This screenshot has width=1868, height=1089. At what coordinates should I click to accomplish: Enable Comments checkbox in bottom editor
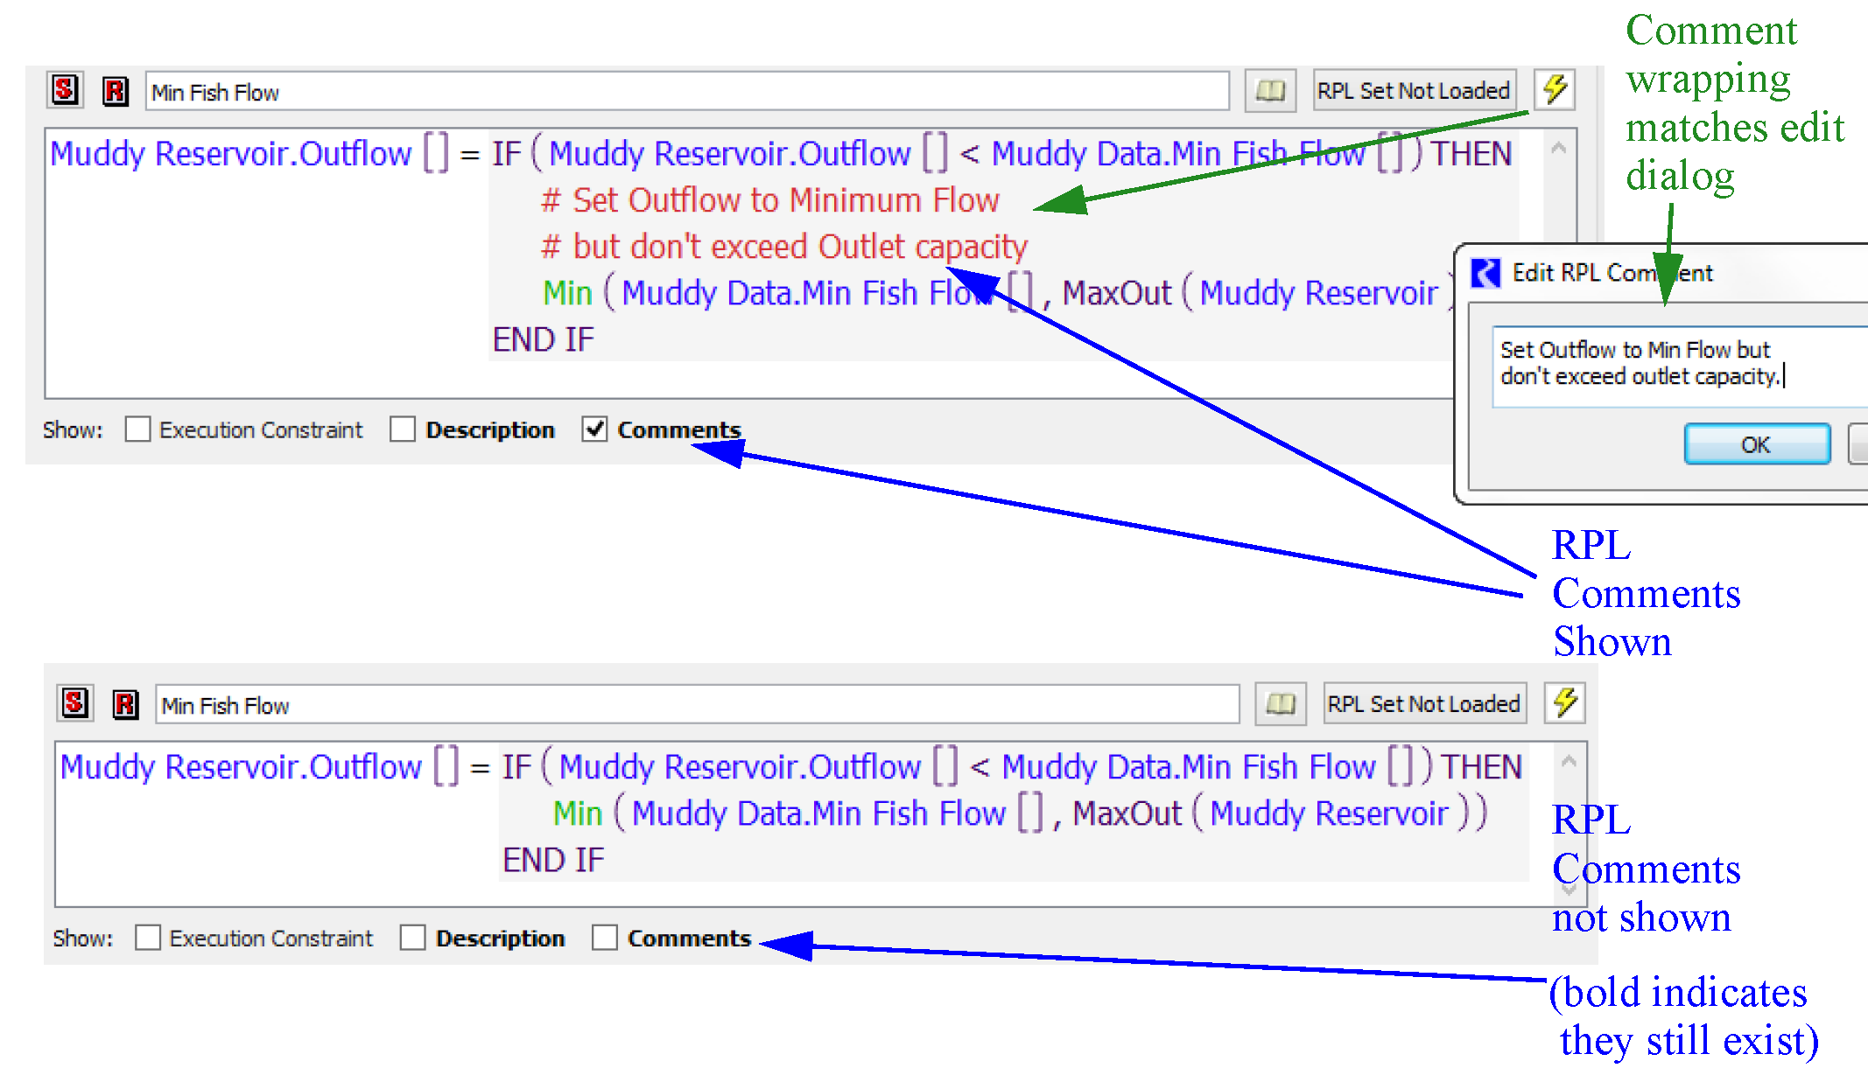[x=605, y=938]
